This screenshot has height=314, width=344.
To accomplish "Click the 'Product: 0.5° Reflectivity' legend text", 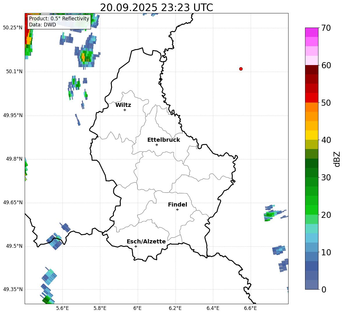I will click(x=59, y=19).
